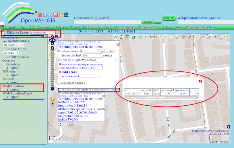Open the Google Plus social icon
The height and width of the screenshot is (148, 234).
(x=40, y=15)
